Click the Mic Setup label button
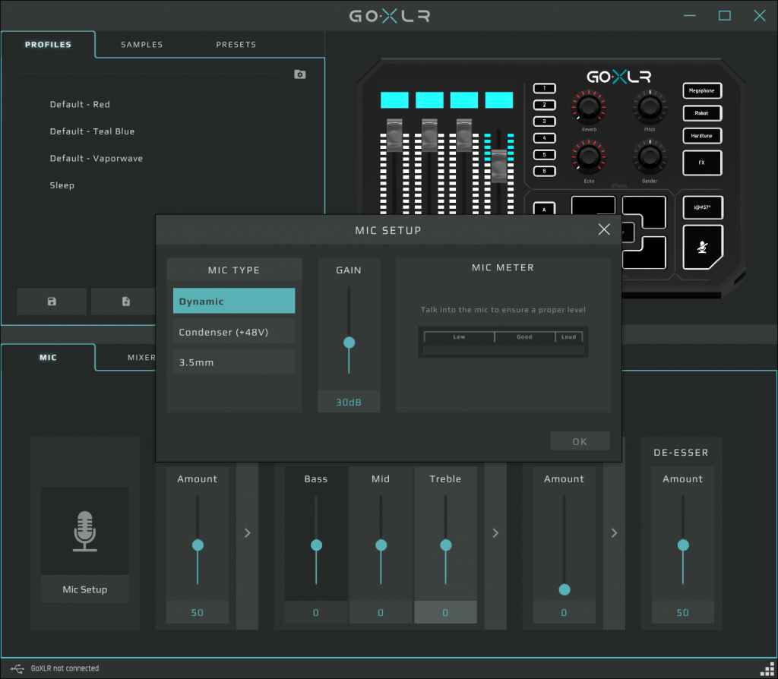 point(85,589)
